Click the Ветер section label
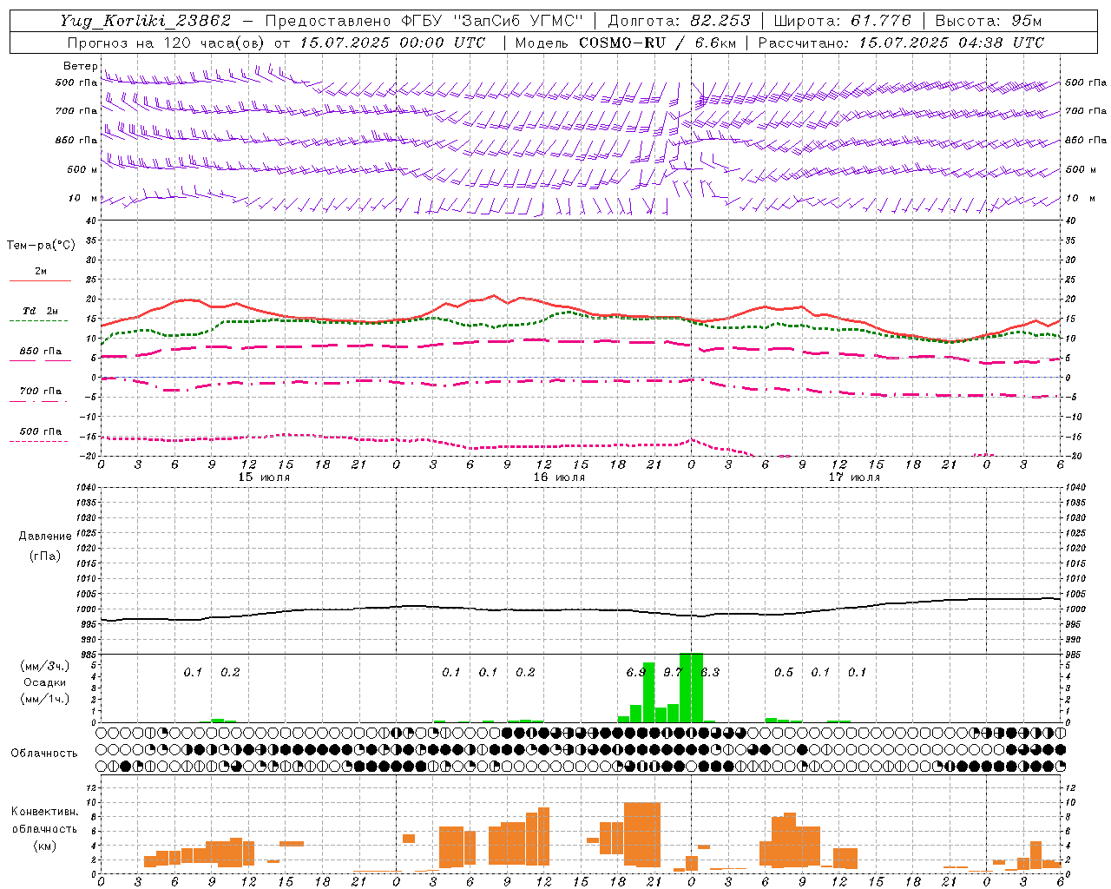Viewport: 1111px width, 889px height. click(80, 66)
